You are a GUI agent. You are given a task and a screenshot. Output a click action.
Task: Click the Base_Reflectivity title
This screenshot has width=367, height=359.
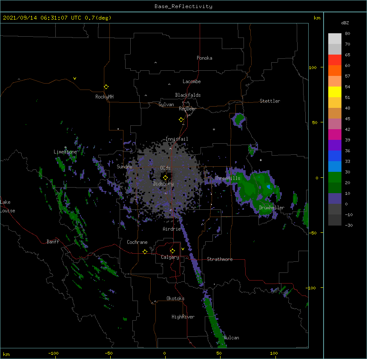point(183,6)
